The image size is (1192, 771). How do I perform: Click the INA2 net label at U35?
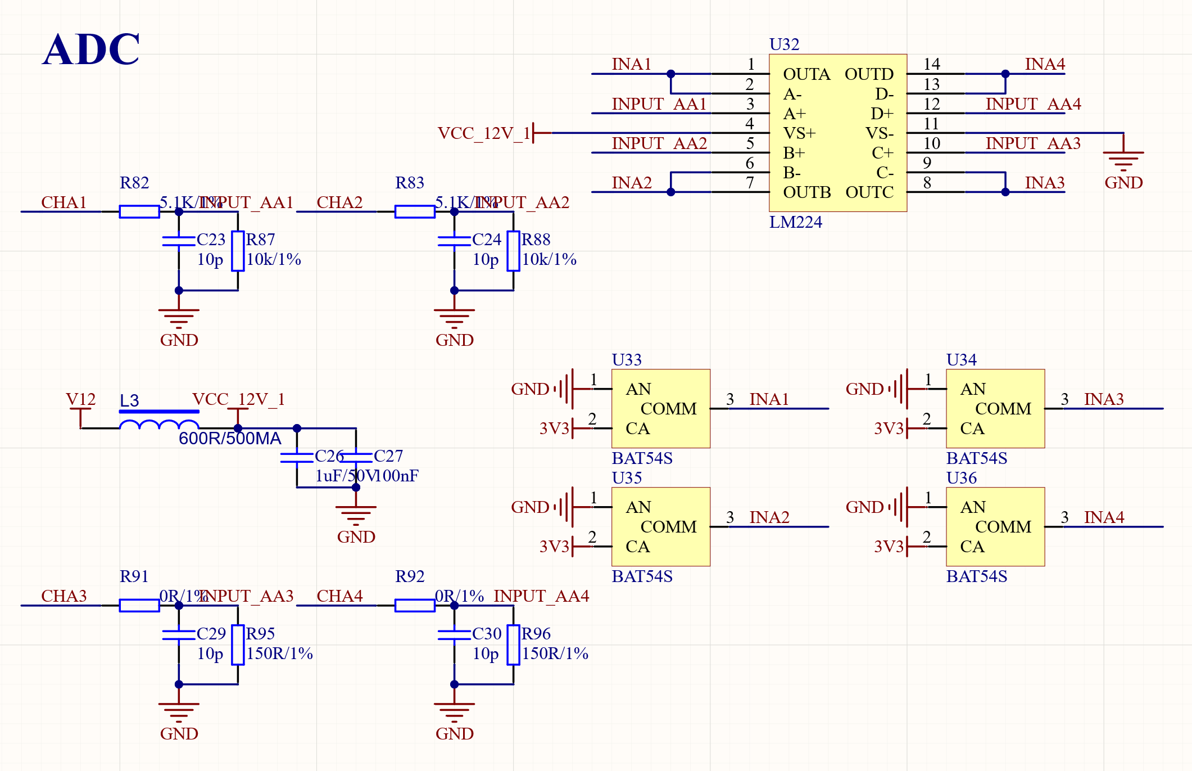pyautogui.click(x=769, y=517)
